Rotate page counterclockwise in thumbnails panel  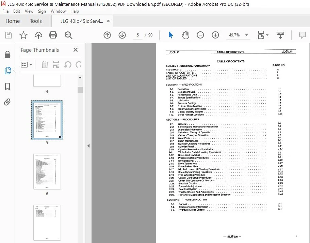click(x=68, y=64)
